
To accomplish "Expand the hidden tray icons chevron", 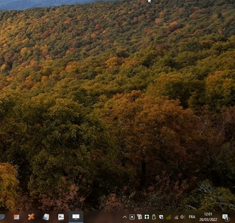I will click(125, 217).
